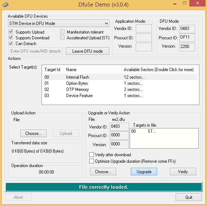Toggle the Supports Upload checkbox
The height and width of the screenshot is (206, 207).
11,32
